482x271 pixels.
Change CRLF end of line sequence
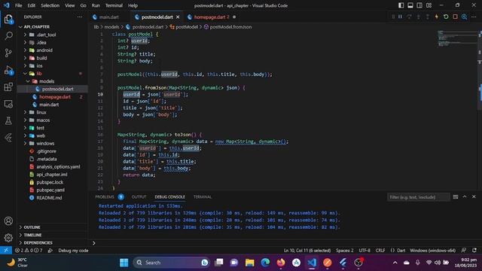coord(380,251)
